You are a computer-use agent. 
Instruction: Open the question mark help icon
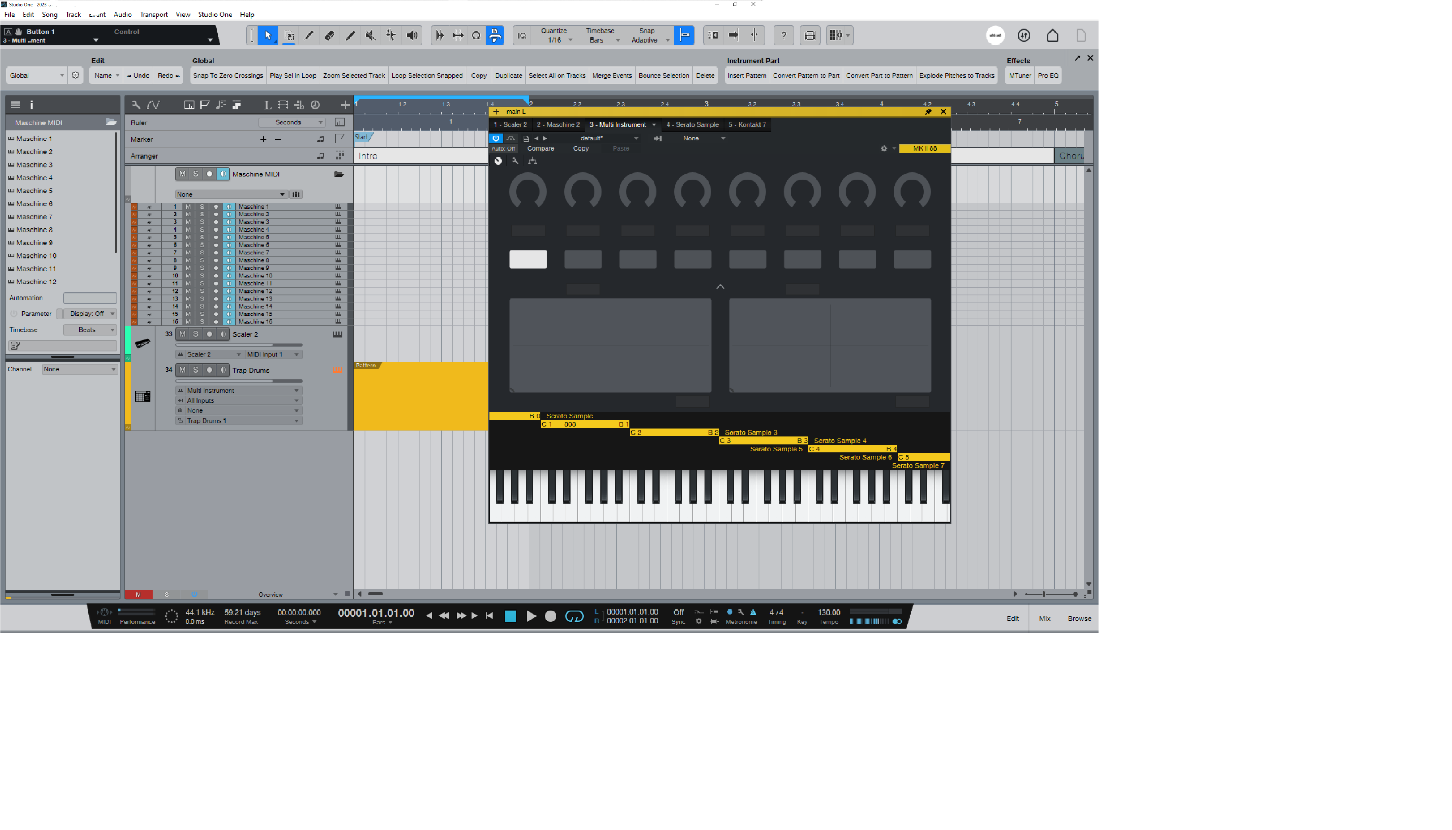[783, 35]
